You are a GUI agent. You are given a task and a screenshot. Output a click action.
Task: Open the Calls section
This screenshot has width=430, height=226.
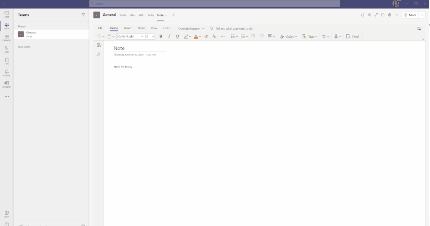(6, 49)
